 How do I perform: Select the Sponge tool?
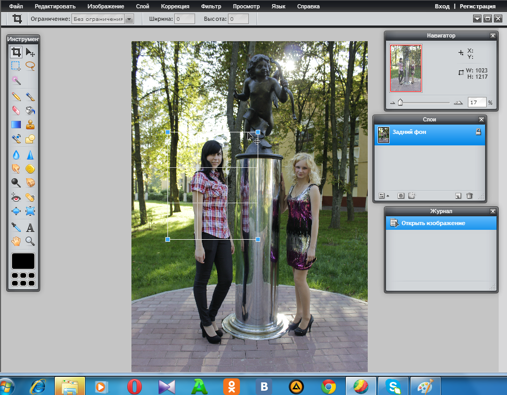pos(30,169)
